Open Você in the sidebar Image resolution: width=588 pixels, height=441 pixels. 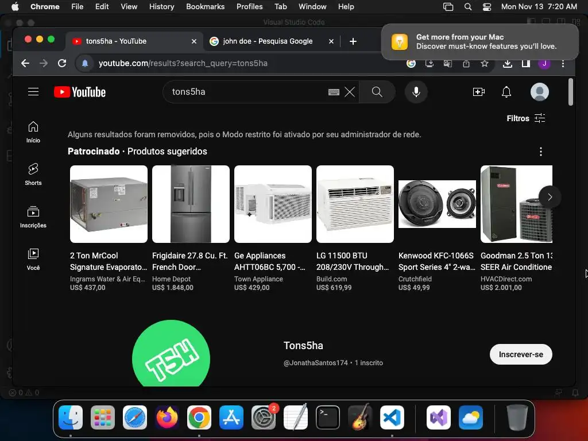point(33,259)
